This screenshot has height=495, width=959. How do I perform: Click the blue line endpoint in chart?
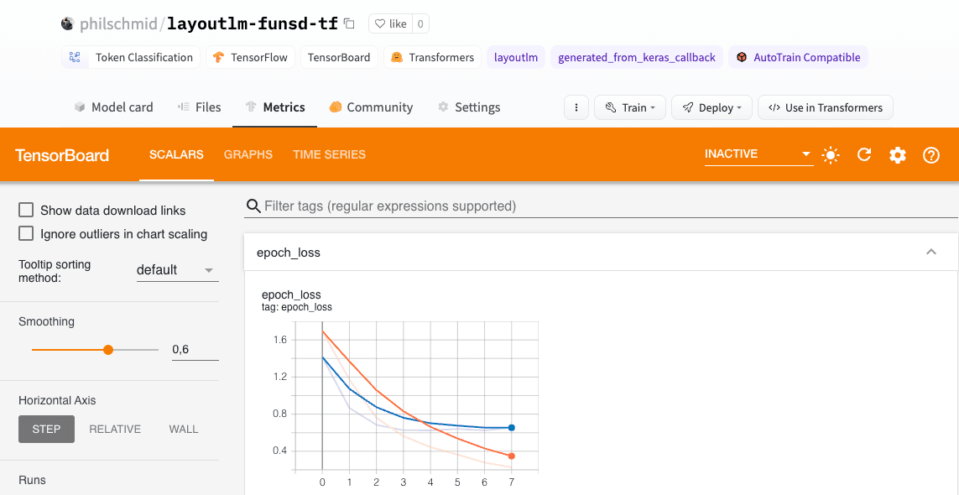tap(511, 428)
